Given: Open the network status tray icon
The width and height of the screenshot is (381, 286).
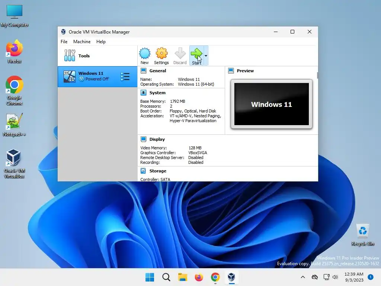Looking at the screenshot, I should 327,277.
